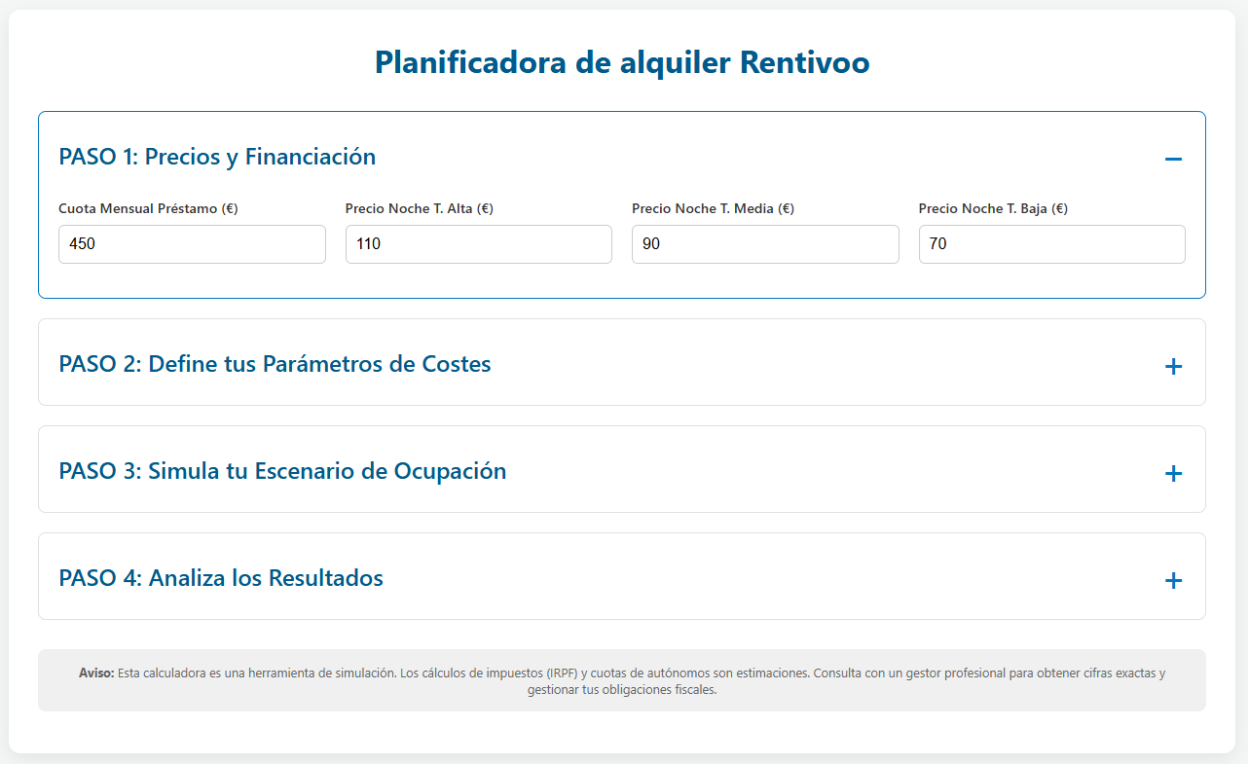Click the plus icon for PASO 2

[1173, 366]
